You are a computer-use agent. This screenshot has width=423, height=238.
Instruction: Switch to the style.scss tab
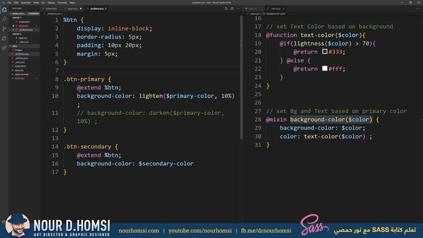tap(73, 9)
